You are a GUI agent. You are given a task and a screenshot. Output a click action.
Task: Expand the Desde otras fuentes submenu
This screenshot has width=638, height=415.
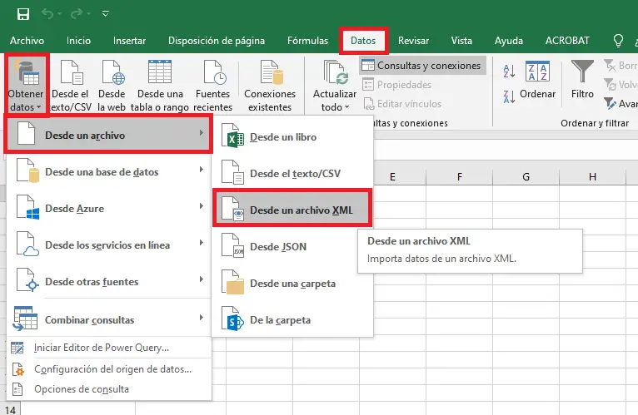109,282
